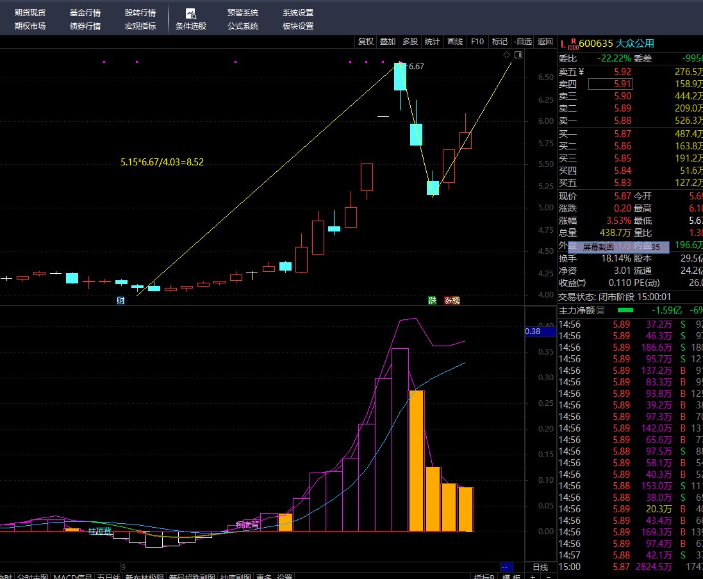This screenshot has height=579, width=703.
Task: Click the 买一 price 5.87
Action: coord(623,133)
